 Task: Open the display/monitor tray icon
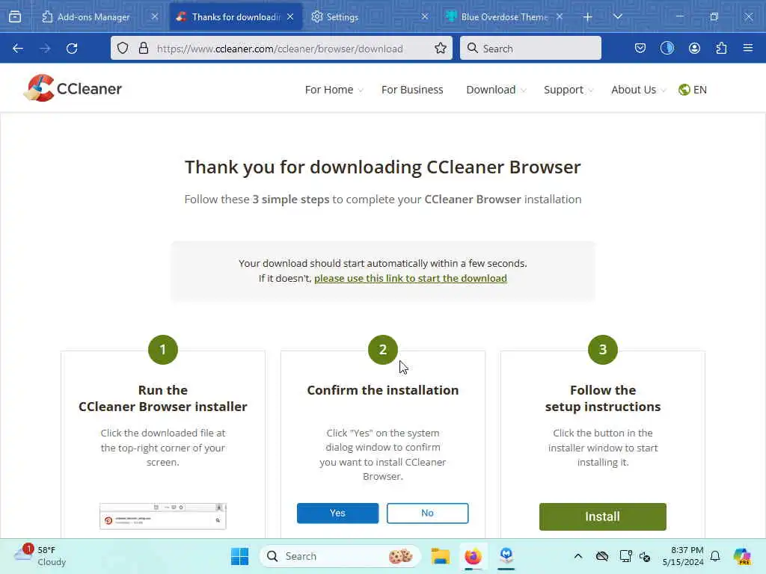tap(625, 556)
